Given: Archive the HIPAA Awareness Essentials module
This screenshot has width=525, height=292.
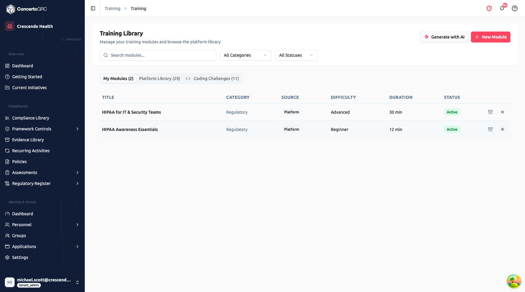Looking at the screenshot, I should [490, 129].
